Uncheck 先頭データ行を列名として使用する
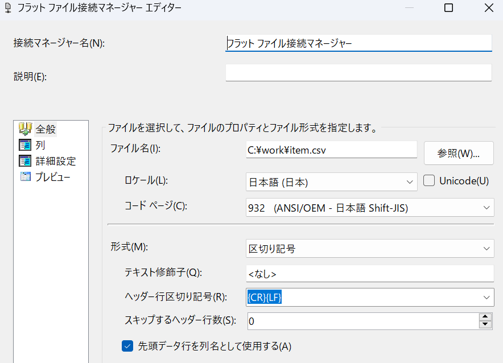 (x=127, y=346)
